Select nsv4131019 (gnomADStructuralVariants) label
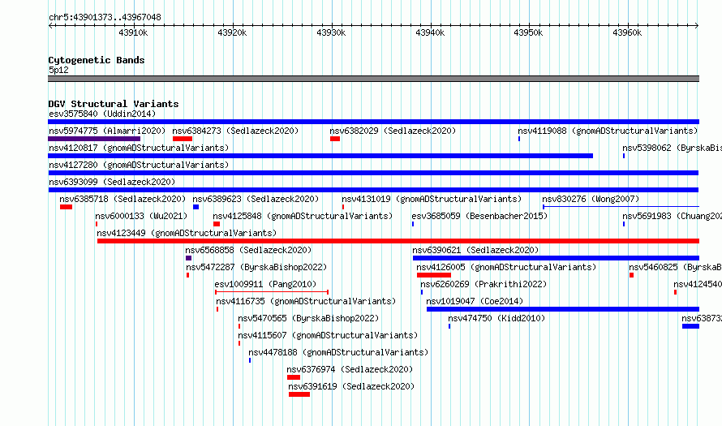 432,199
